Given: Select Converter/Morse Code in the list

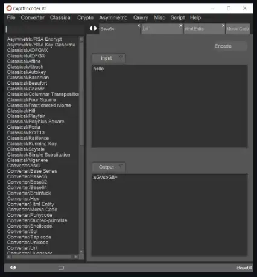Looking at the screenshot, I should (x=32, y=210).
